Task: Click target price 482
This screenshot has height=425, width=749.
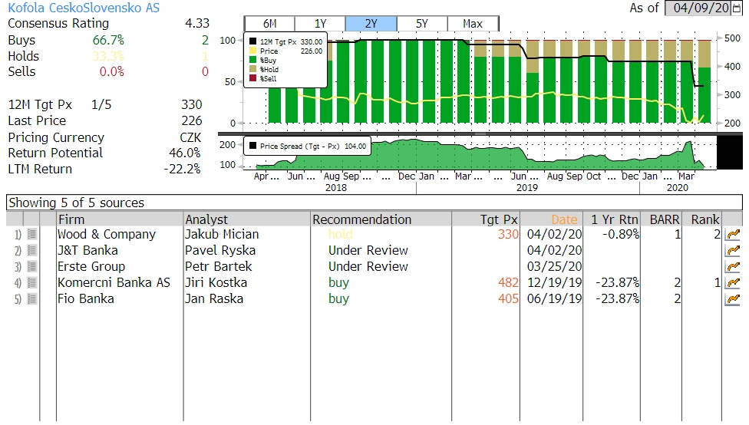Action: pos(508,283)
